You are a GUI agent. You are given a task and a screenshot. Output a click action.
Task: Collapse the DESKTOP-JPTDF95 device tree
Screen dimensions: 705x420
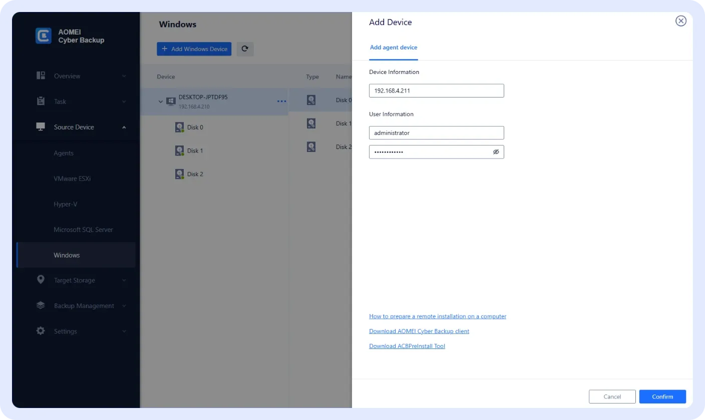pyautogui.click(x=161, y=101)
